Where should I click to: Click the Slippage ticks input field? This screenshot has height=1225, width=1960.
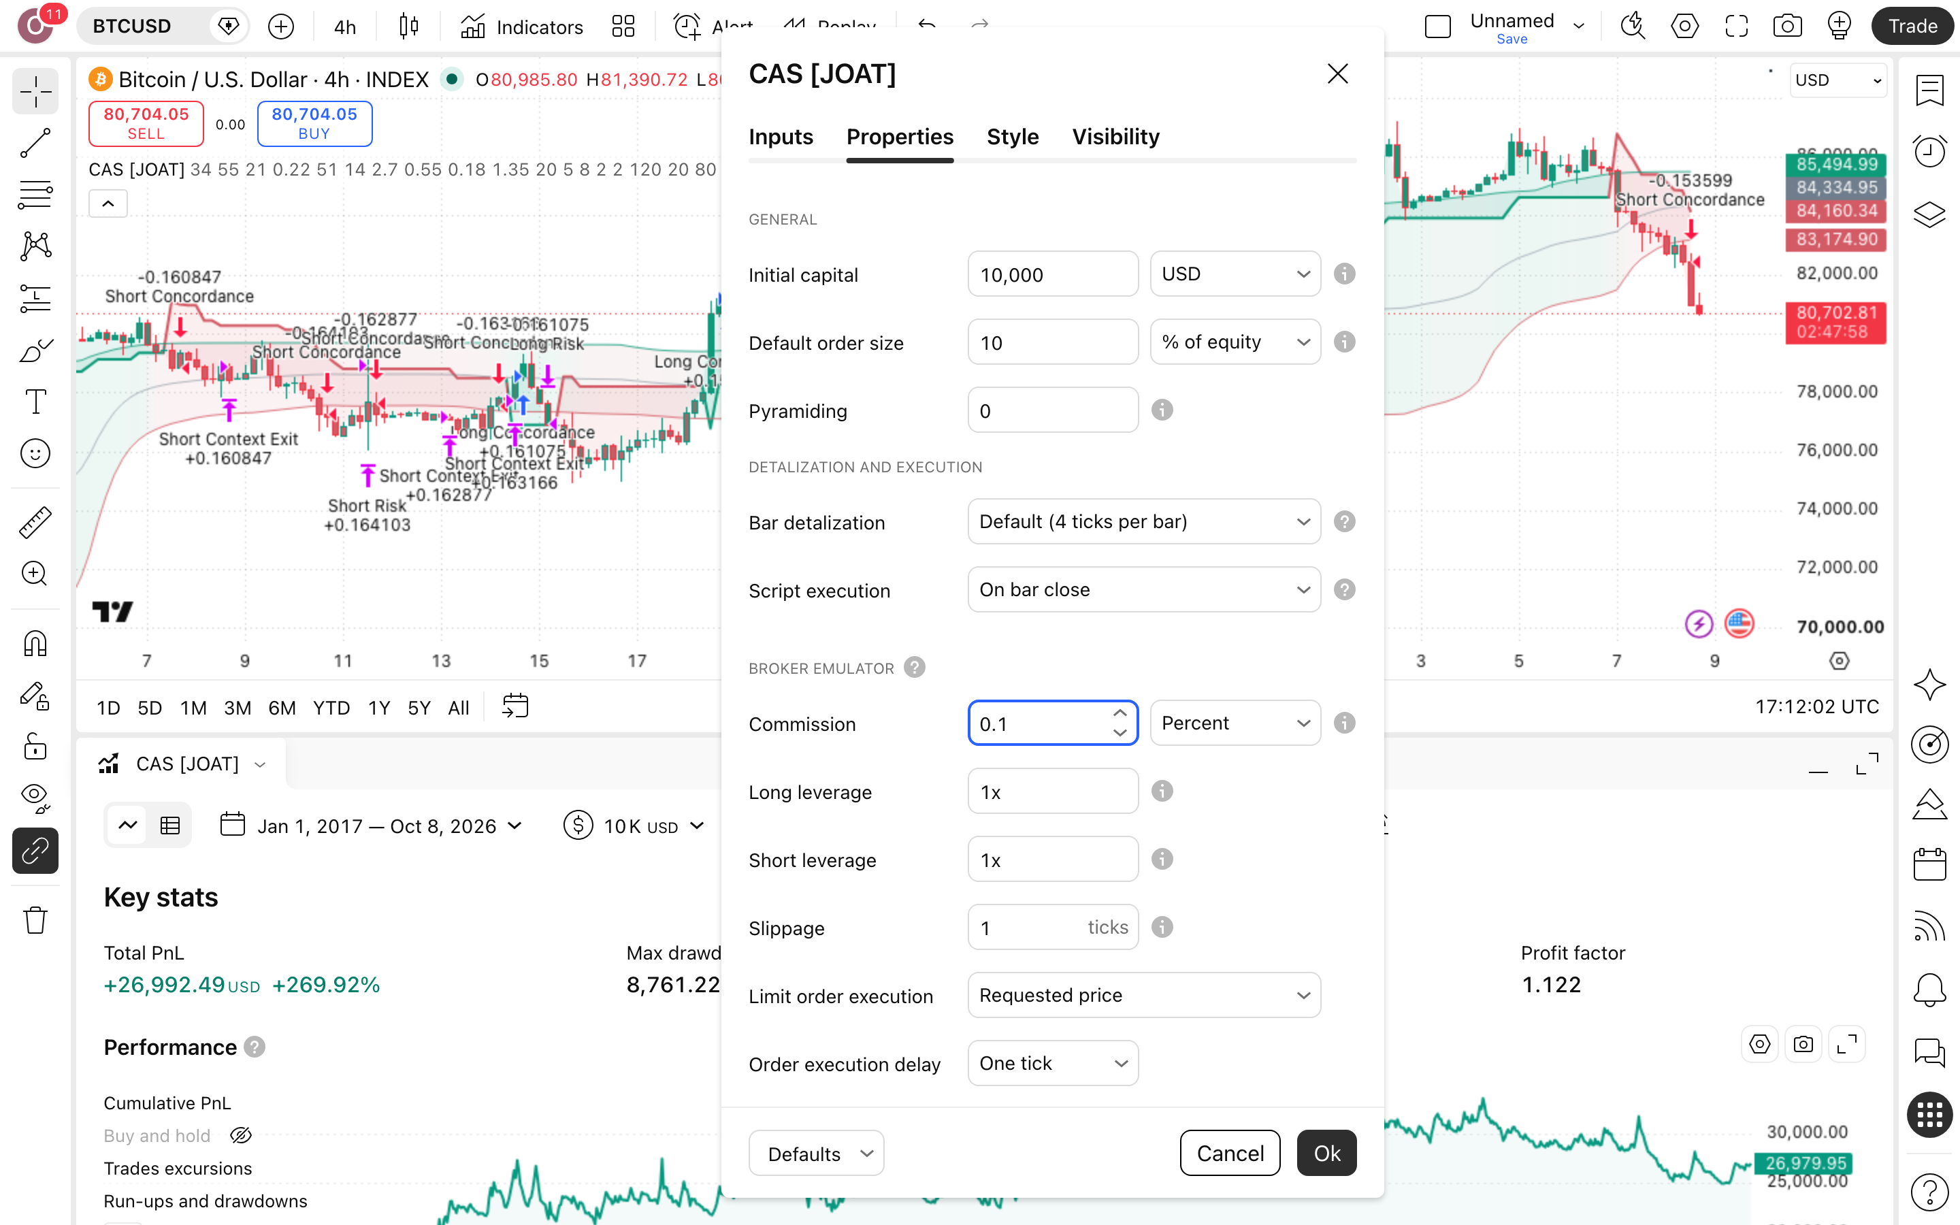[1052, 927]
